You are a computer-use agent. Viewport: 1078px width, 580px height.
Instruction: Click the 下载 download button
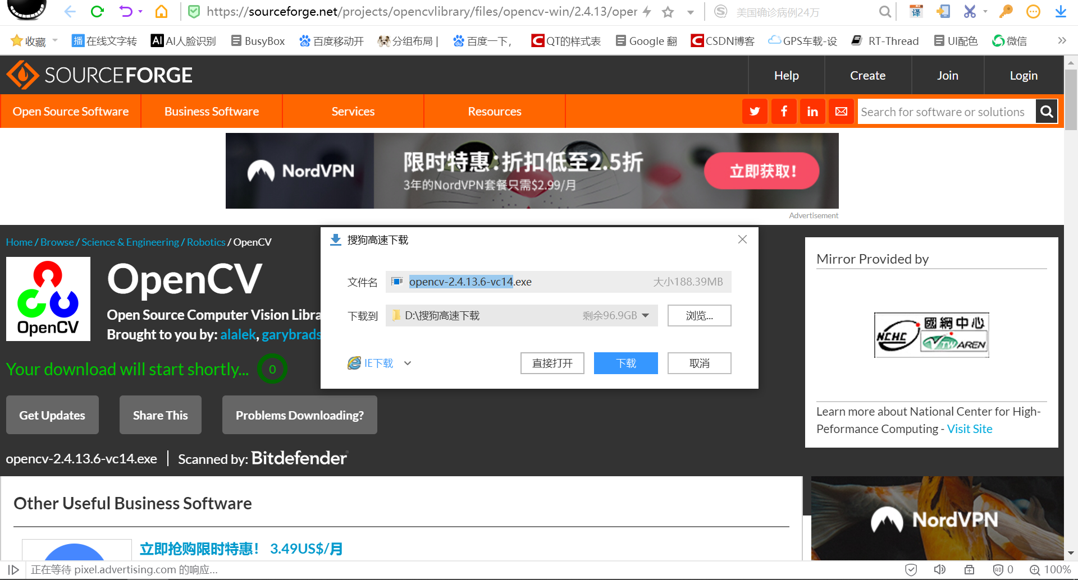click(x=626, y=363)
